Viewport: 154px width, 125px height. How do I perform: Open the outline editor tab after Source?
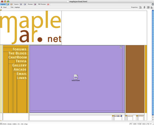tap(25, 4)
